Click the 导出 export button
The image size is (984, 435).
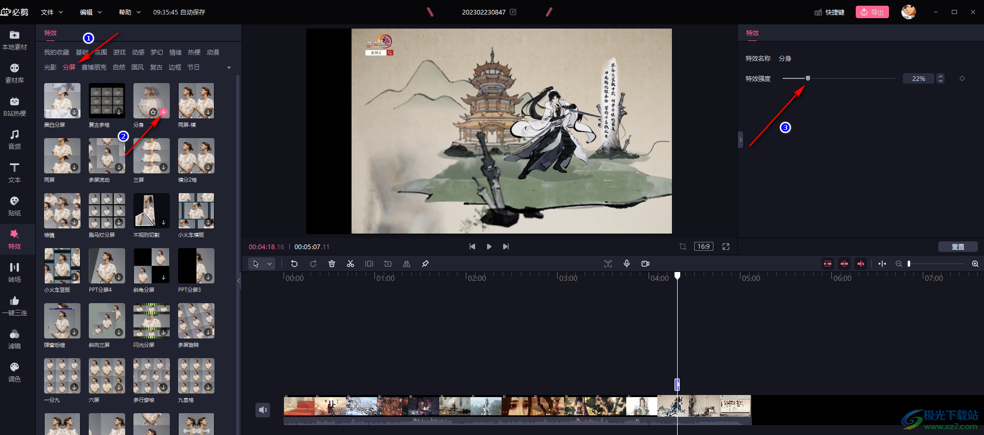[x=872, y=12]
